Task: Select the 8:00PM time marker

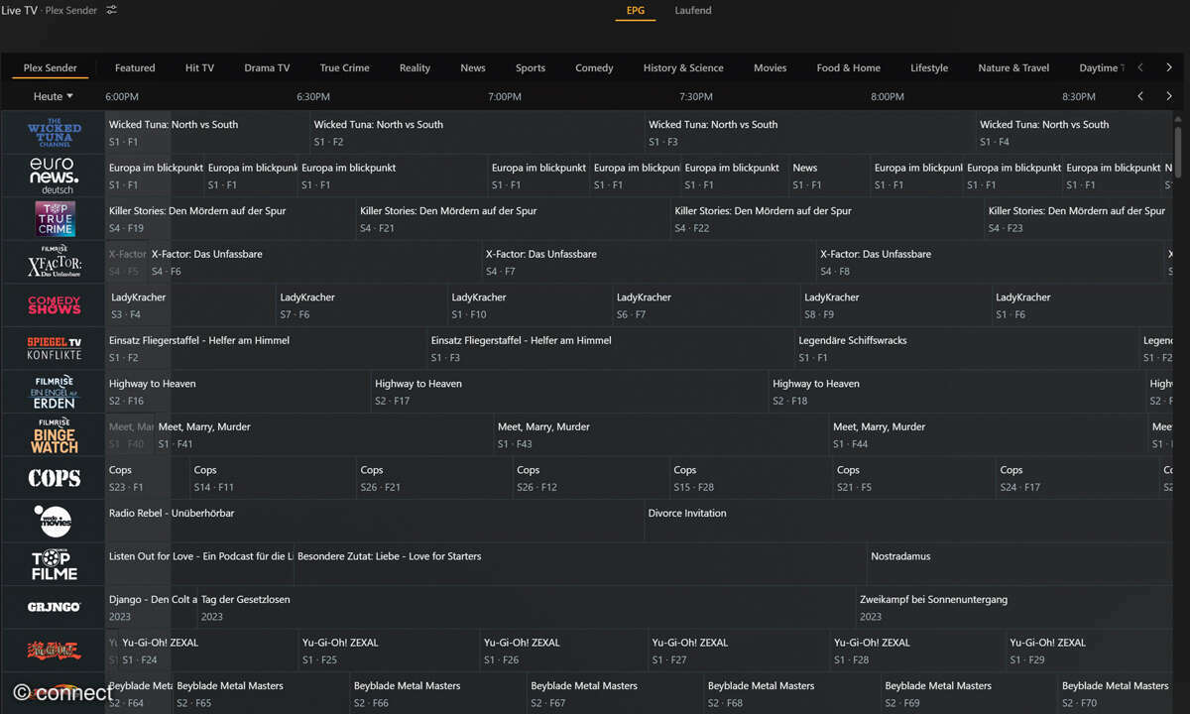Action: coord(888,97)
